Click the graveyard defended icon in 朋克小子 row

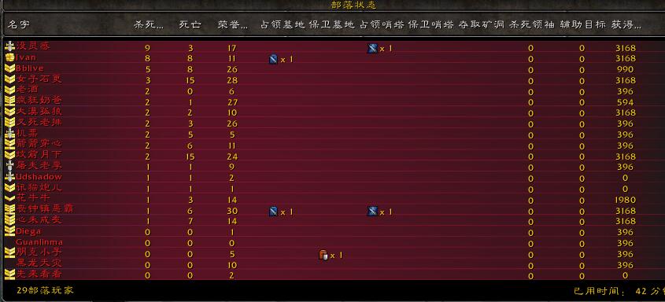coord(323,255)
